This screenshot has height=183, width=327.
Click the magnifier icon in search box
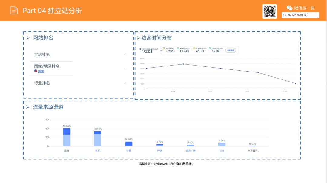click(x=285, y=15)
